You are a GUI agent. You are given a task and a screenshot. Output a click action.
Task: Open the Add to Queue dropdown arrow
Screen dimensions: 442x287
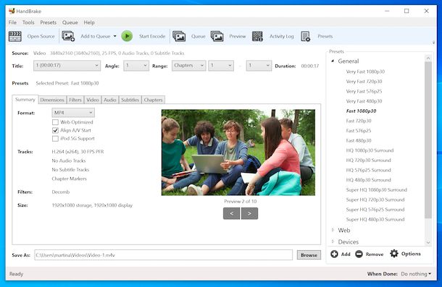tap(114, 36)
